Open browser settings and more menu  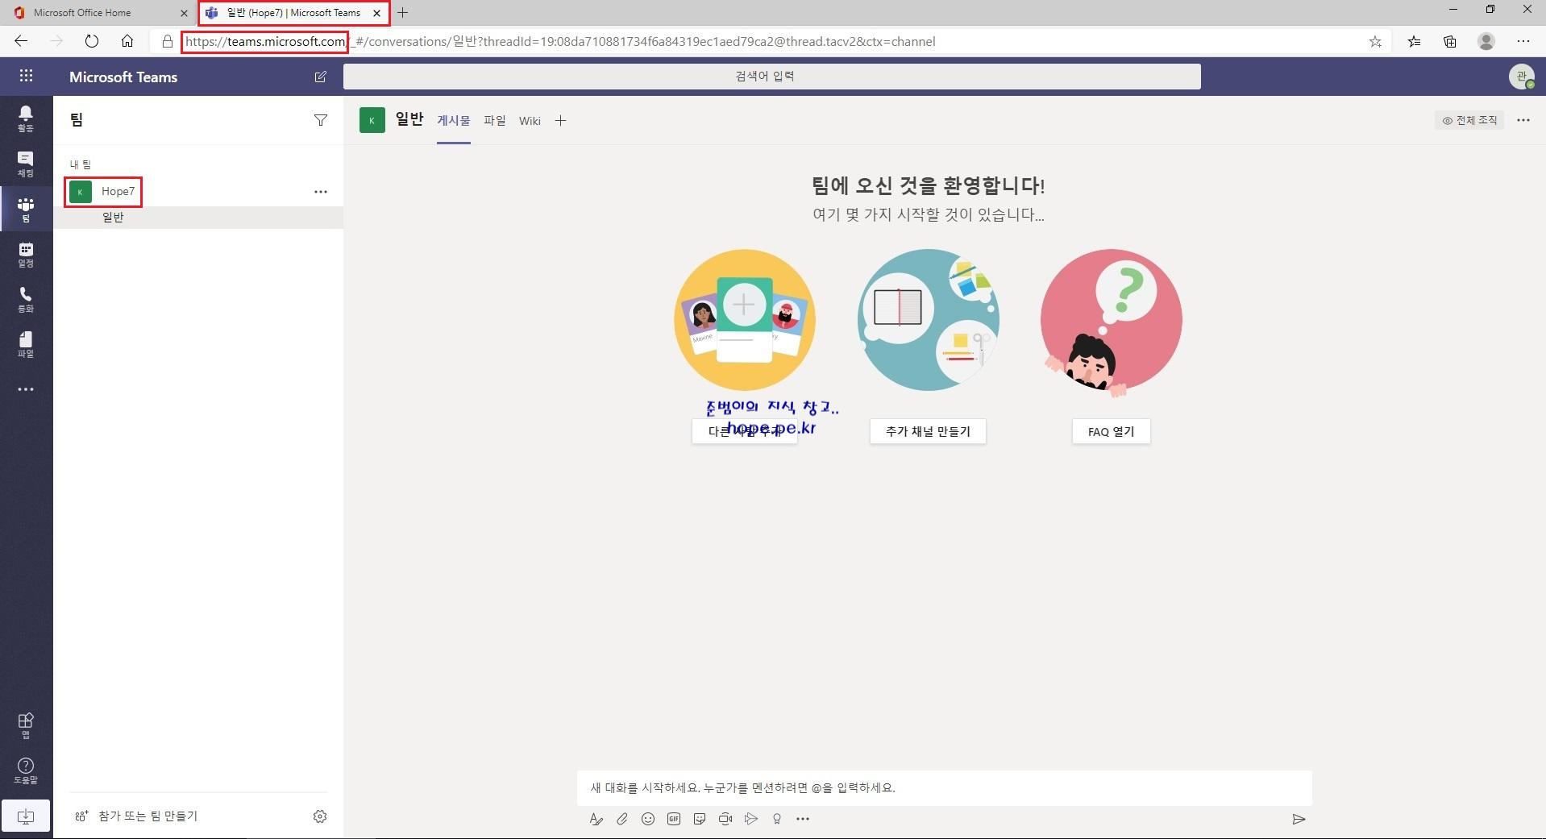tap(1523, 42)
